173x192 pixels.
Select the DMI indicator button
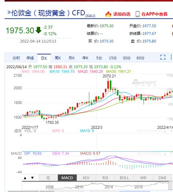tap(162, 178)
